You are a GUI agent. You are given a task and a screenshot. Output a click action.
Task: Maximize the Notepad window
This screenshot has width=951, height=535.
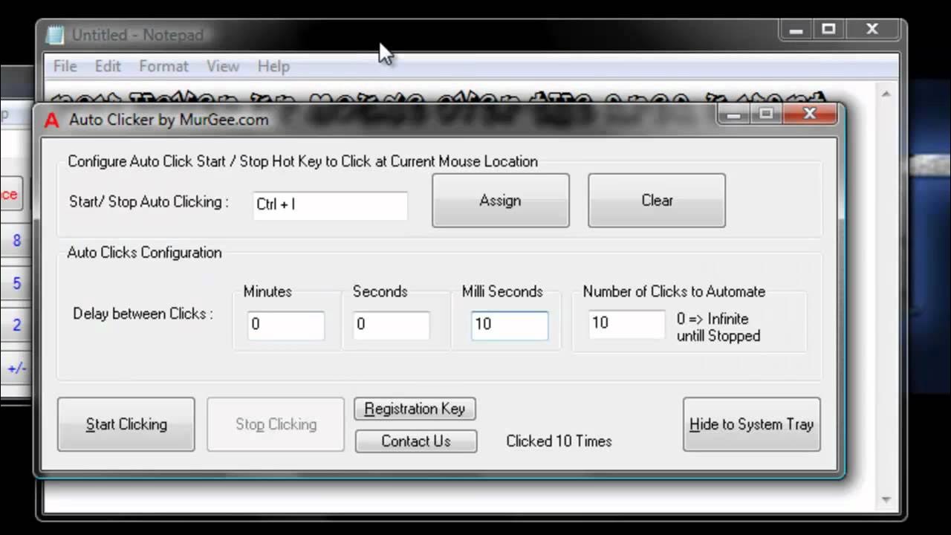point(829,30)
